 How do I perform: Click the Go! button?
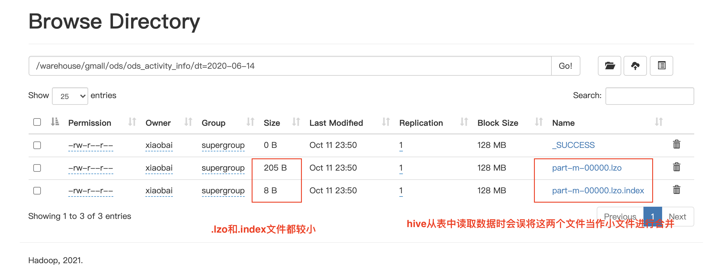[x=565, y=66]
